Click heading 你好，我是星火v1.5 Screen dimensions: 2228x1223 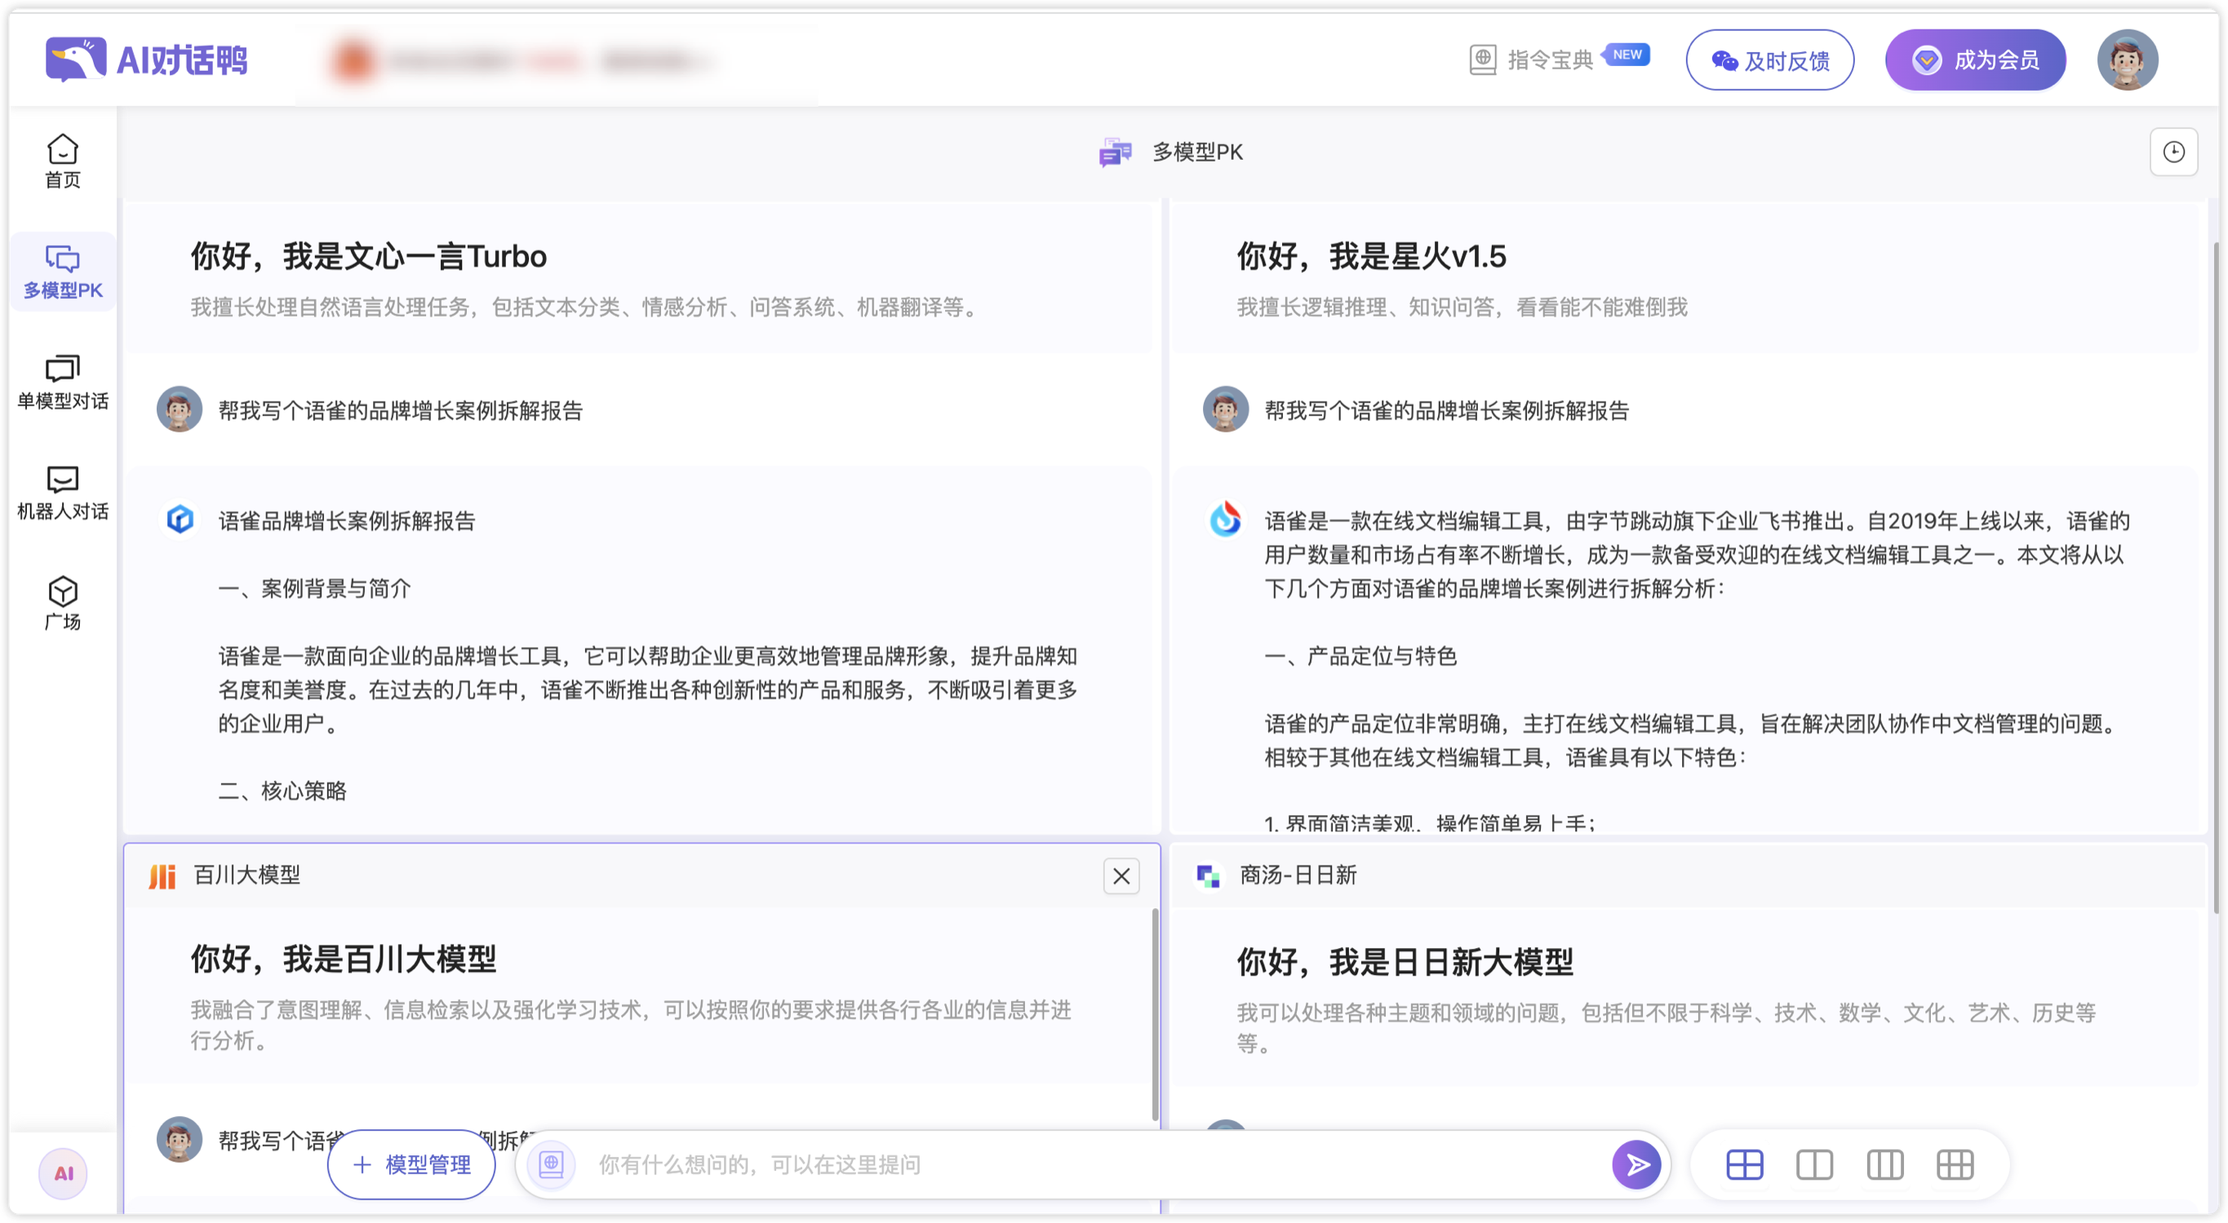1371,256
